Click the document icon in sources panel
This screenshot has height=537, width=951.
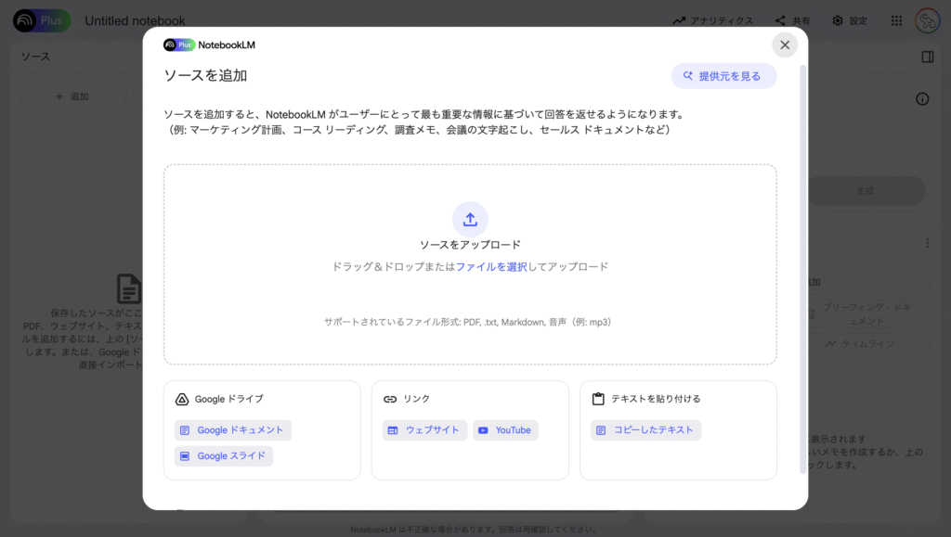128,288
